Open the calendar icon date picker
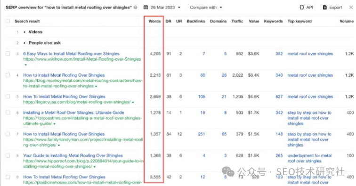This screenshot has width=356, height=186. (146, 8)
